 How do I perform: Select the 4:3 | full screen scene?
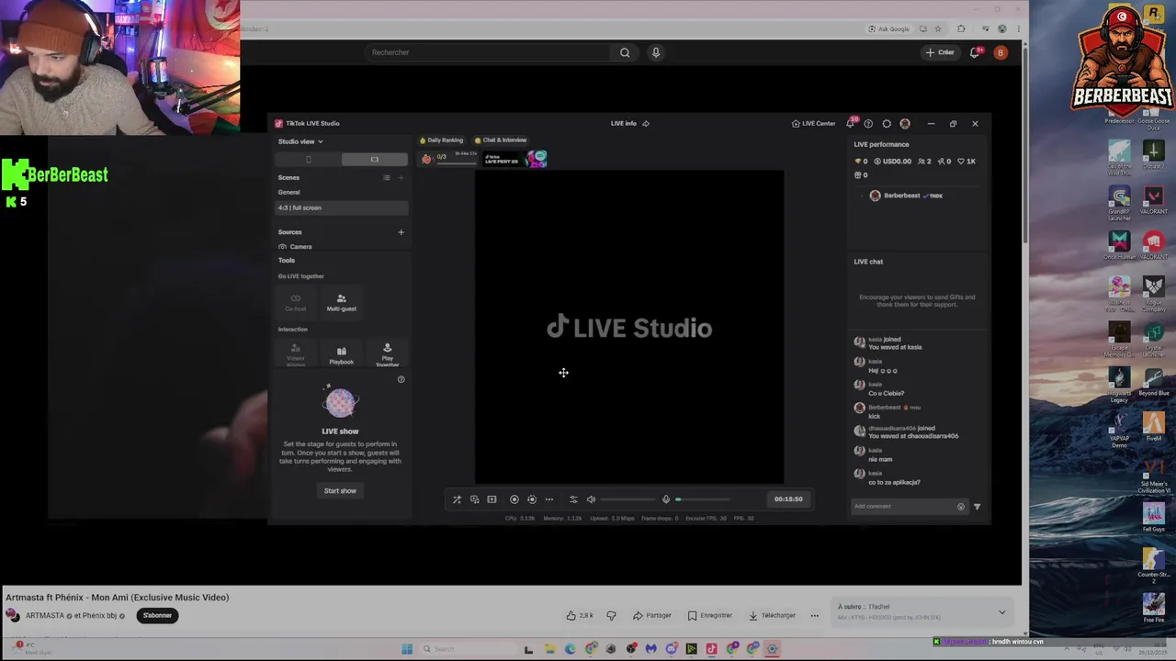pyautogui.click(x=342, y=207)
